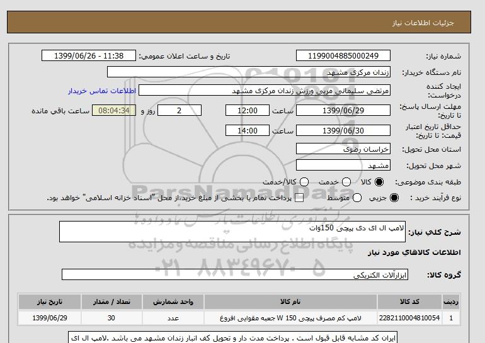485x343 pixels.
Task: Click the request creator field مرتضی سلیمانی
Action: pos(265,90)
